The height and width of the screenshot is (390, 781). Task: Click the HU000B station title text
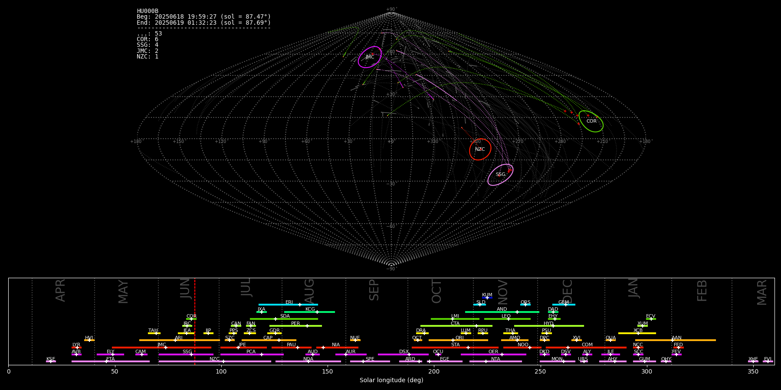[x=148, y=11]
